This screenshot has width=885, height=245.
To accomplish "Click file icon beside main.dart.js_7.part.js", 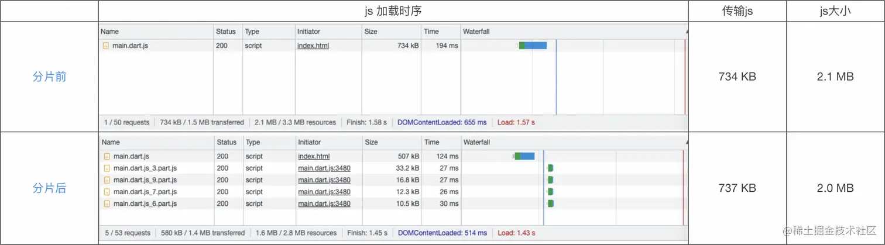I will click(107, 192).
